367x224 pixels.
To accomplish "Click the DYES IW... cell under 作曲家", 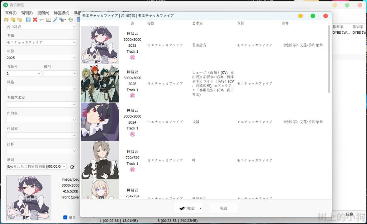I will (x=341, y=33).
